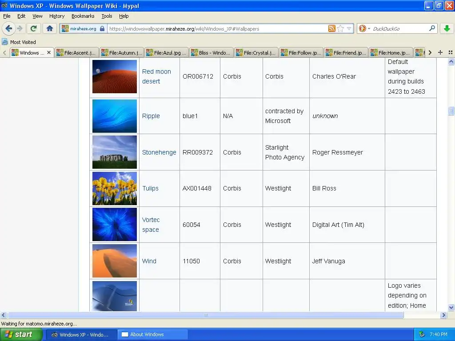The image size is (455, 341).
Task: Switch to the File:Ascent.jpg tab
Action: coord(76,53)
